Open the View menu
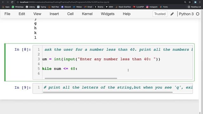 coord(37,14)
